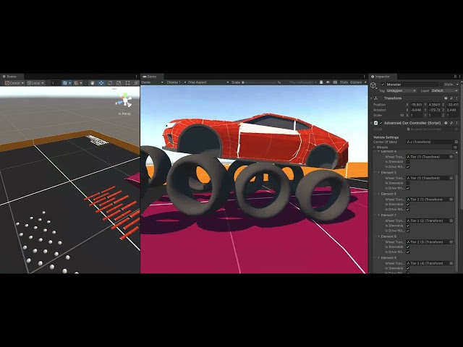
Task: Click the Gizmos button in Game view
Action: coord(356,82)
